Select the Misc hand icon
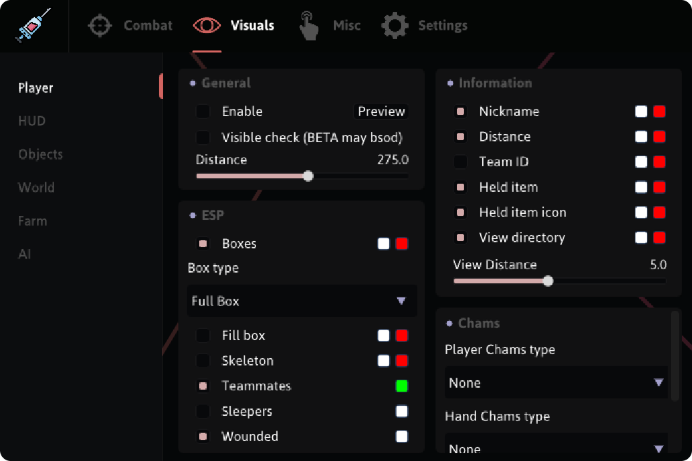The width and height of the screenshot is (692, 461). point(308,26)
